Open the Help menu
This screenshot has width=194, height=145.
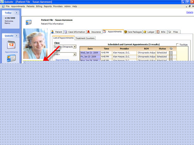[x=75, y=6]
